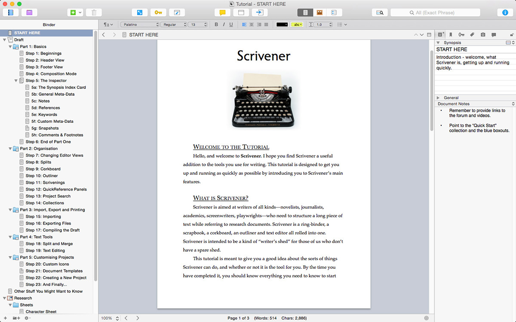The width and height of the screenshot is (516, 322).
Task: Select the Notes tab in Inspector
Action: coord(440,34)
